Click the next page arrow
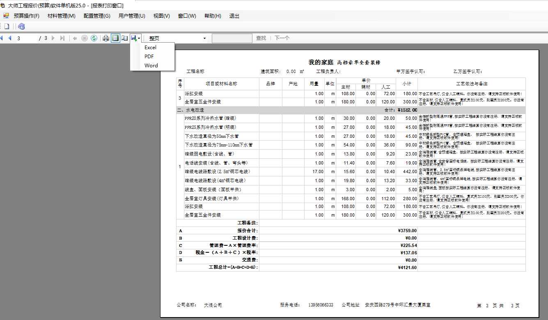548x320 pixels. coord(53,38)
